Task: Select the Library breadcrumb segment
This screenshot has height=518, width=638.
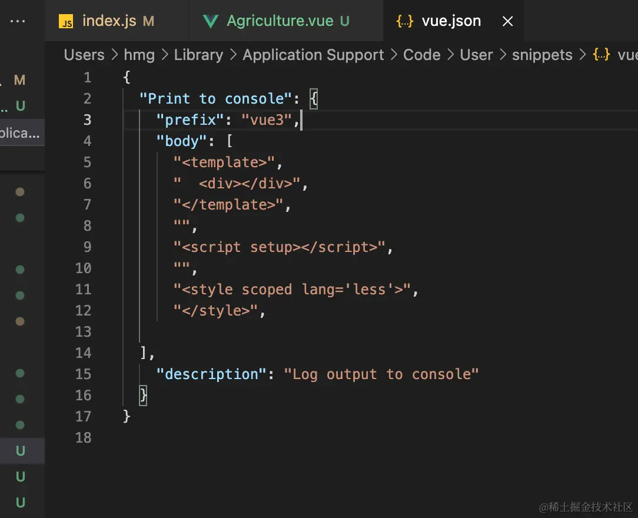Action: [198, 55]
